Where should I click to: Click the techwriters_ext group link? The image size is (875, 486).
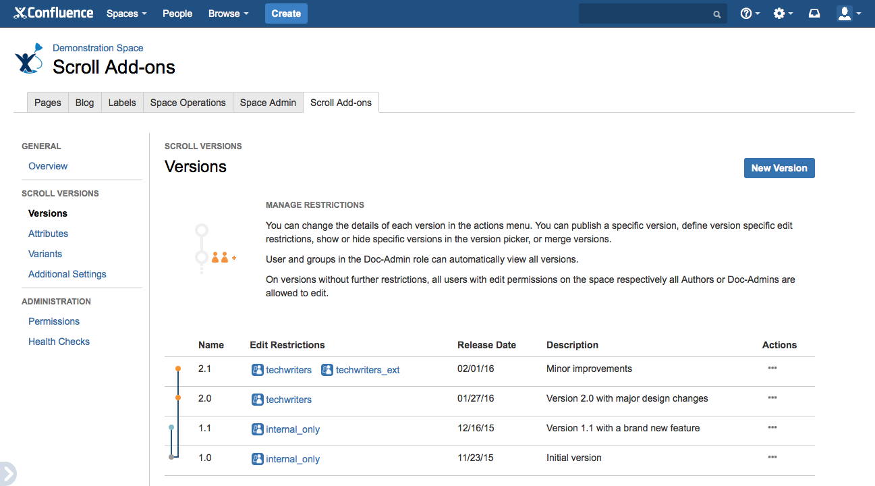tap(368, 370)
